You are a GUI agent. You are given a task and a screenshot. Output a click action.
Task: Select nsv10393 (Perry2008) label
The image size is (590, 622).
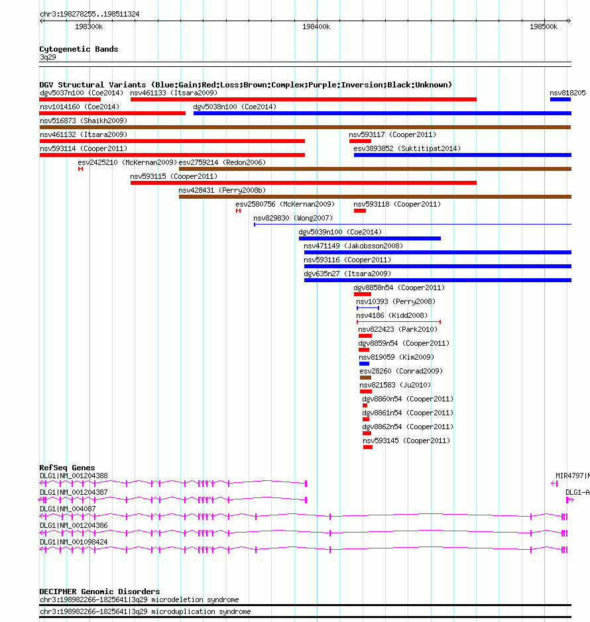(396, 301)
